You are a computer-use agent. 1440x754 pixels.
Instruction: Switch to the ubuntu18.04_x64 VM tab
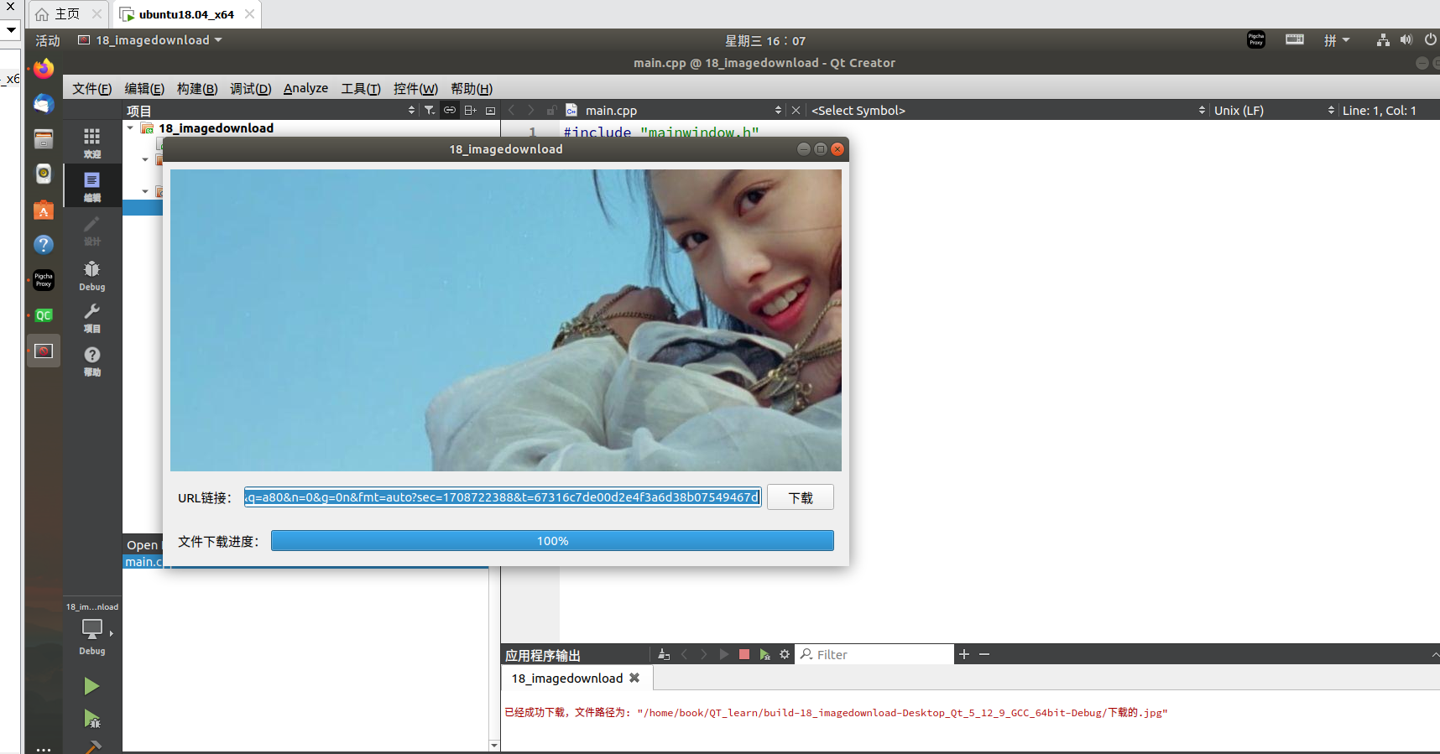(x=186, y=14)
